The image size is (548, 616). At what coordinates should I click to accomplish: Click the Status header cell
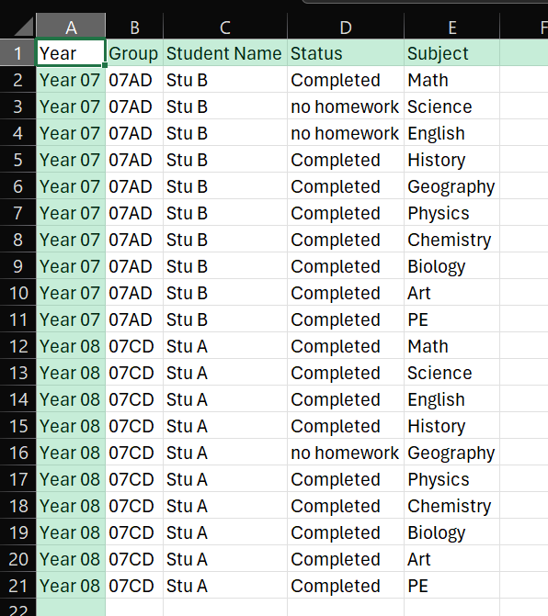coord(346,52)
